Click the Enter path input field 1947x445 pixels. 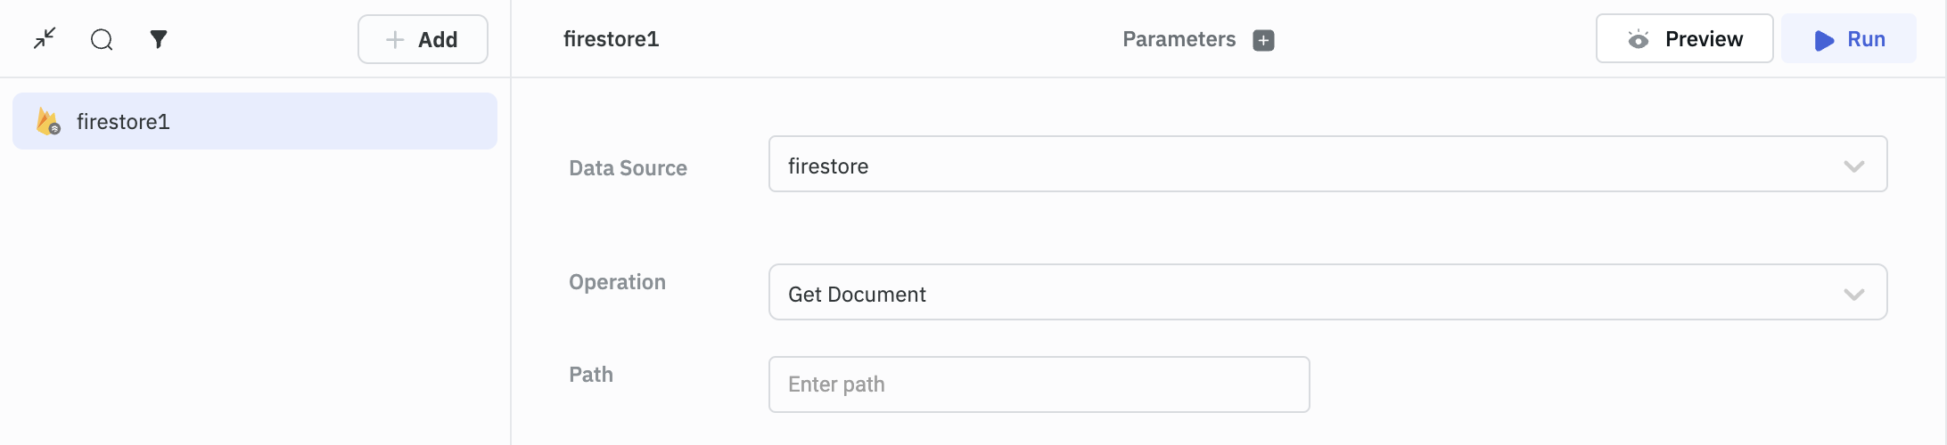coord(1039,384)
